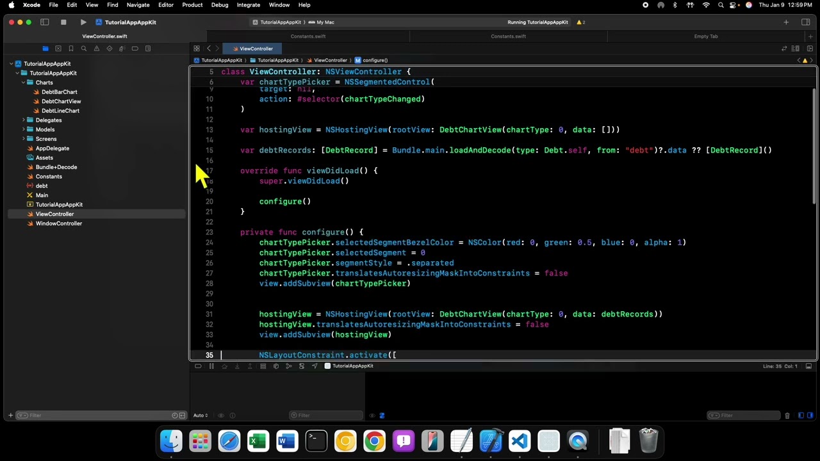Open the Breakpoint navigator icon

click(135, 49)
